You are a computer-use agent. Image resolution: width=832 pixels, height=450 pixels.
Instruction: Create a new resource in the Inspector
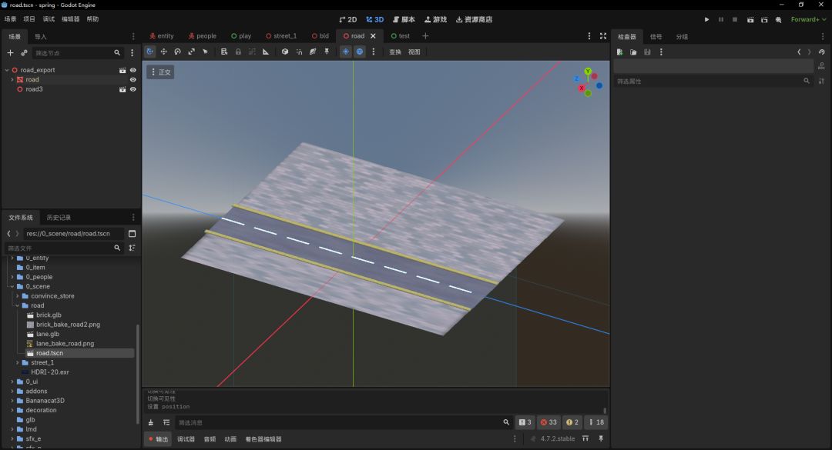619,52
